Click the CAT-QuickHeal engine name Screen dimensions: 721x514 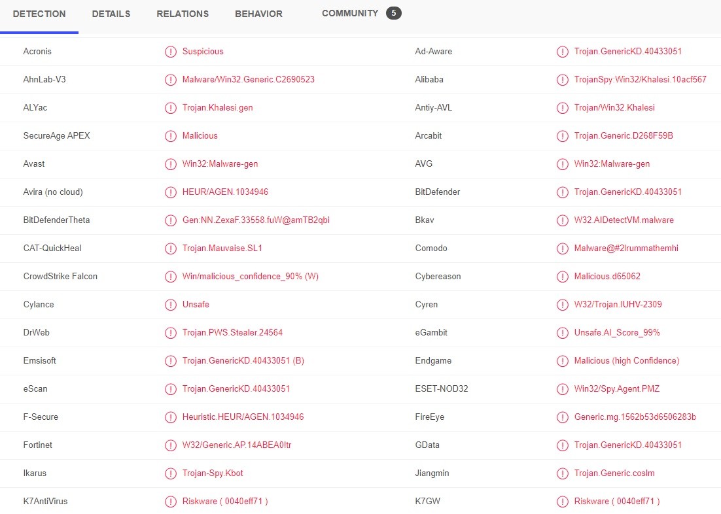52,248
